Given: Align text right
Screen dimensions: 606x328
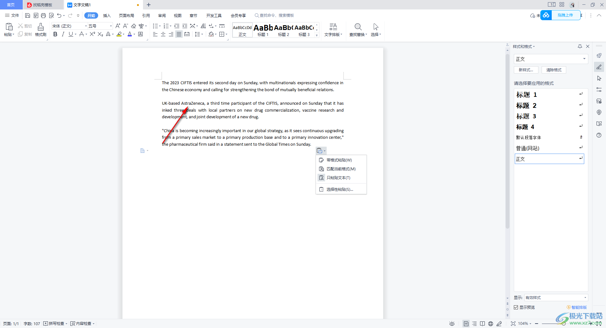Looking at the screenshot, I should (x=171, y=34).
